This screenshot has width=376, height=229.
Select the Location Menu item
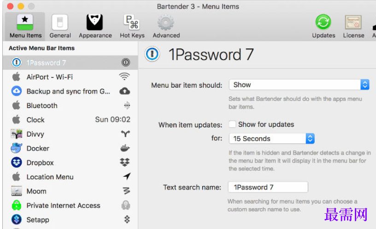pyautogui.click(x=70, y=177)
